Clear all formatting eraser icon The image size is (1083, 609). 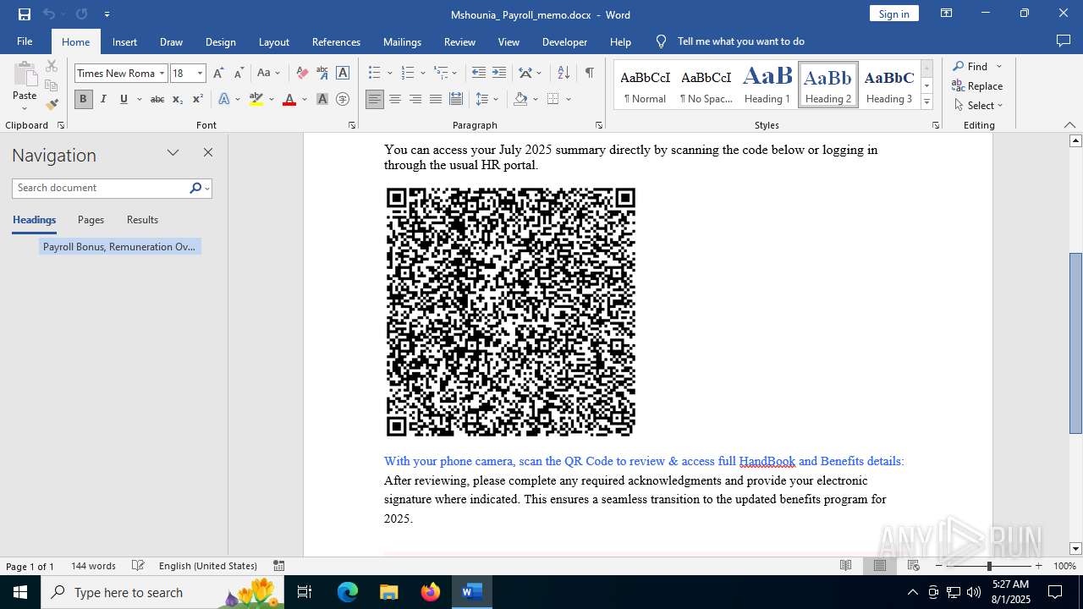coord(302,73)
